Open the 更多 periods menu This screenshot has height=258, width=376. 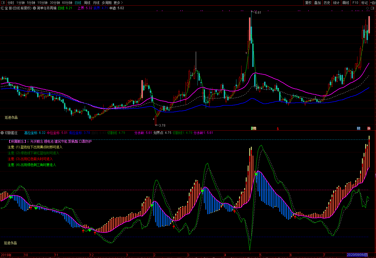pos(118,3)
